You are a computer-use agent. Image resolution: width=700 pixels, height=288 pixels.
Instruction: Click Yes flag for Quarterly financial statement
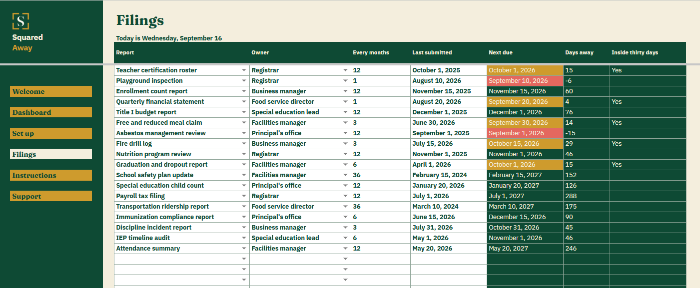tap(648, 102)
